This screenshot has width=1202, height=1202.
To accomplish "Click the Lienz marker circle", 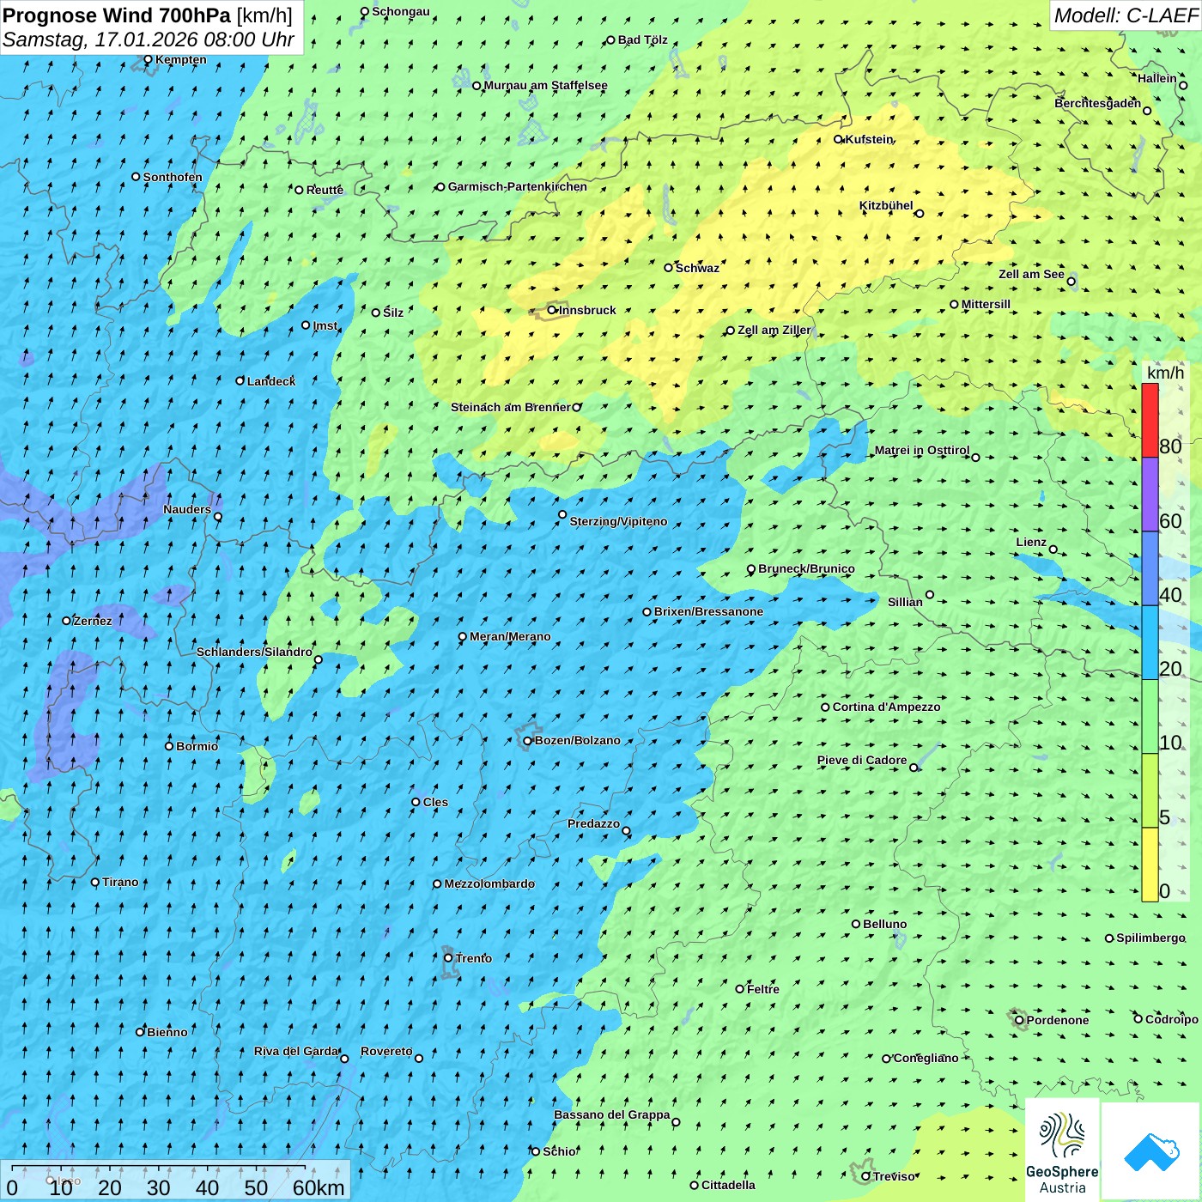I will click(x=1053, y=549).
